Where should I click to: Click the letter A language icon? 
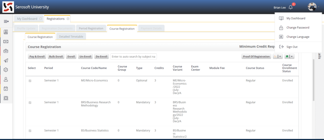[281, 37]
